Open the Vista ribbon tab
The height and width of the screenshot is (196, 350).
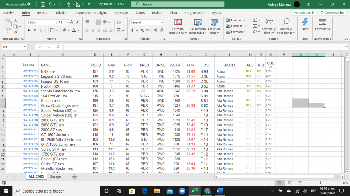173,13
